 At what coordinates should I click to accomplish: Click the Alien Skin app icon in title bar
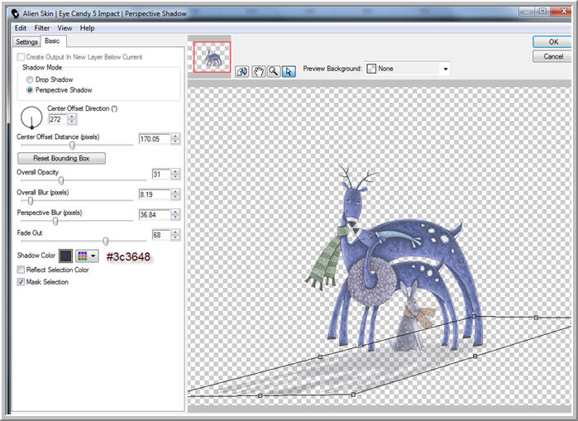coord(15,13)
